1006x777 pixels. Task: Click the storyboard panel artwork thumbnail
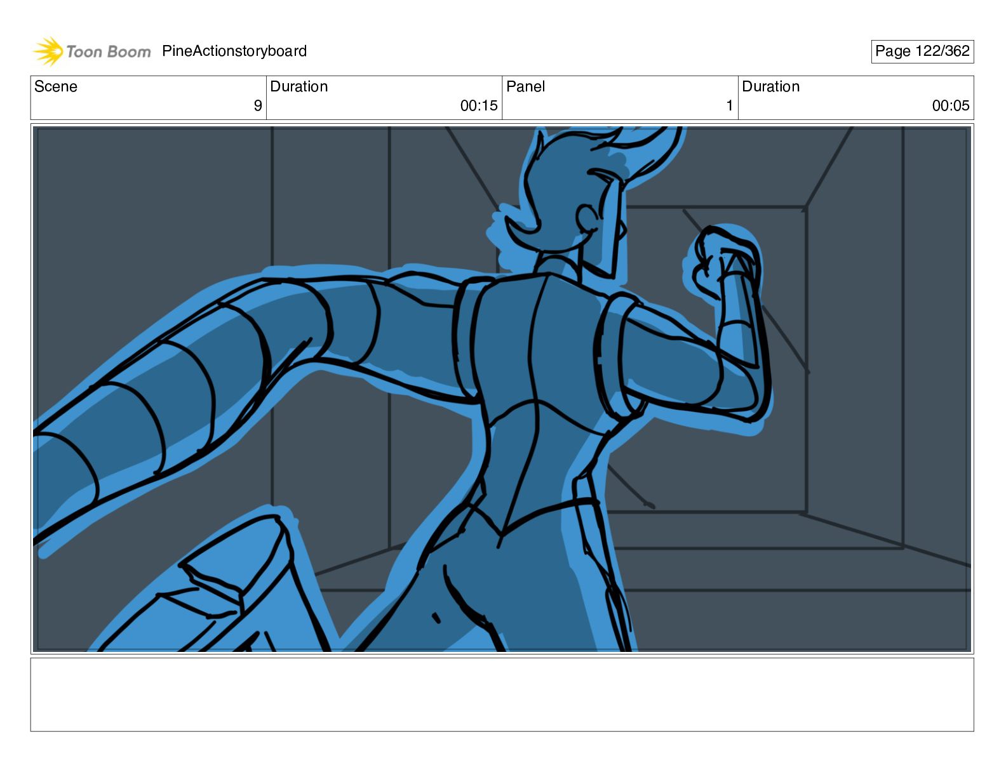[x=502, y=389]
